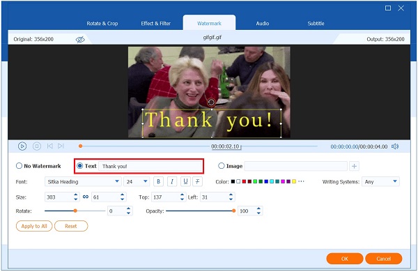Play the GIF preview
Screen dimensions: 418x272
coord(22,146)
